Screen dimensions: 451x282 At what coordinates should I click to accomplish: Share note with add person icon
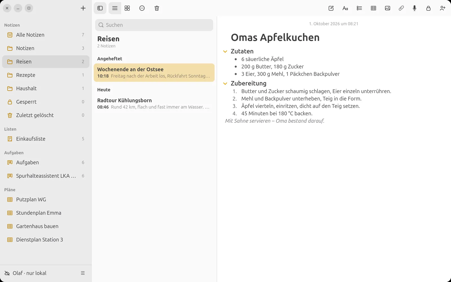443,8
